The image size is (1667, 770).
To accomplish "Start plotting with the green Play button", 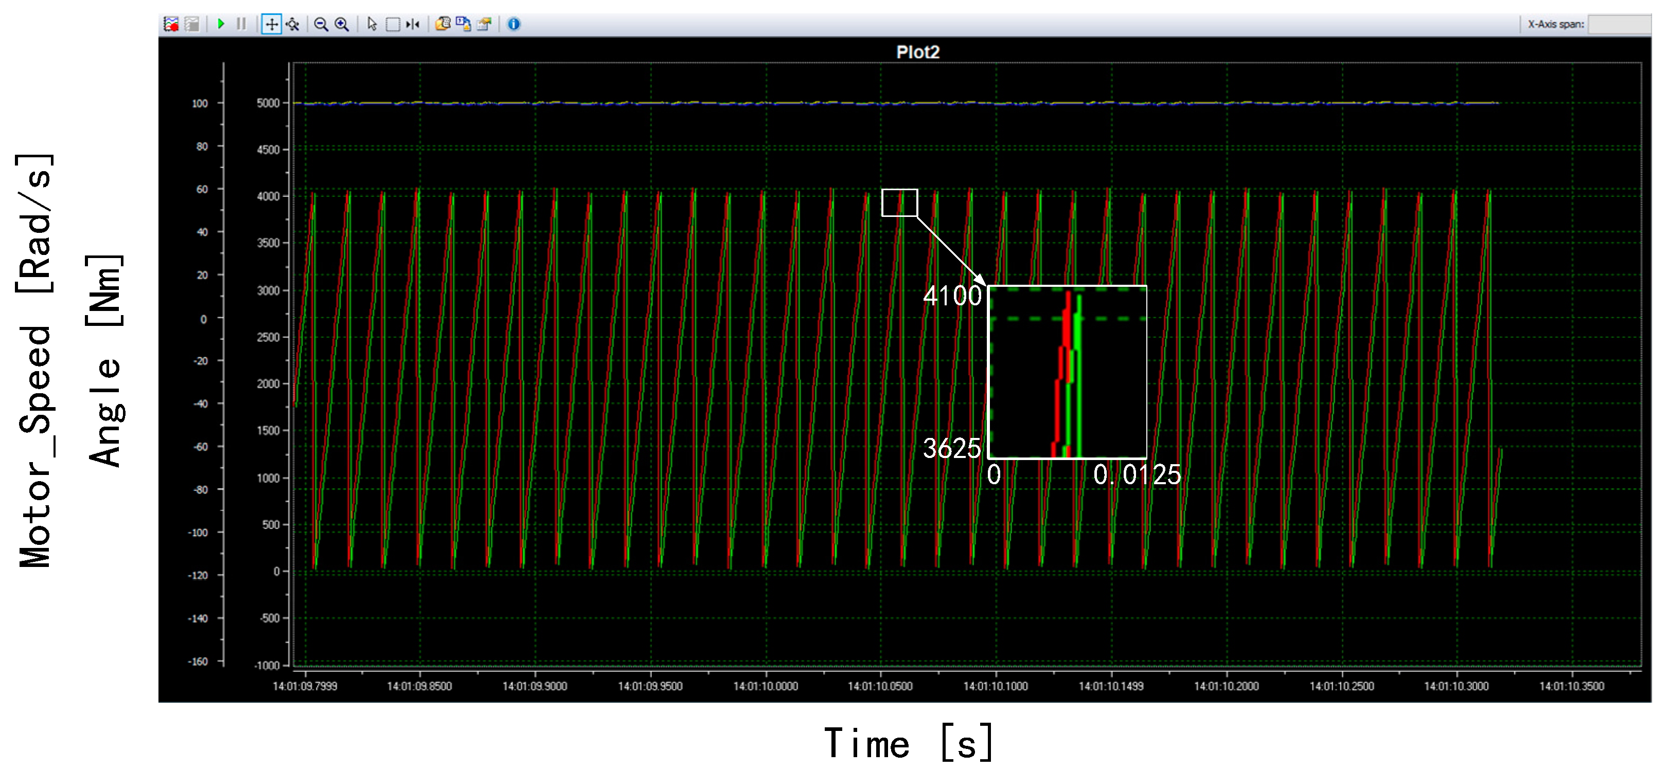I will (x=222, y=25).
